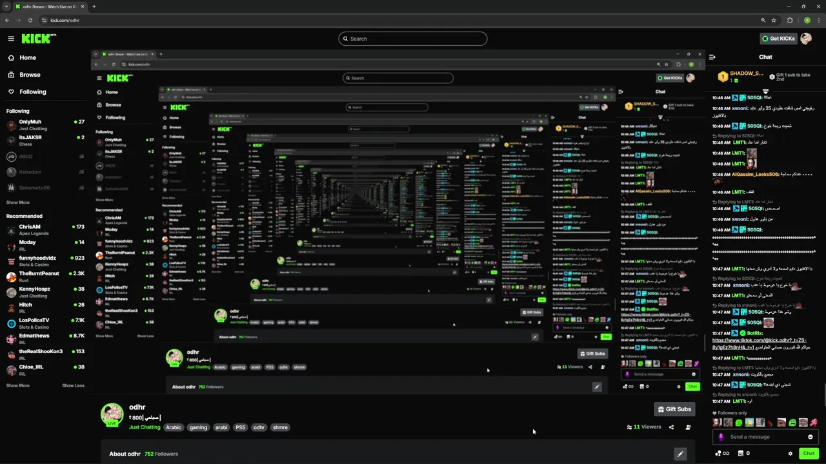Open KennyHoopz recommended channel
Viewport: 826px width, 464px height.
click(x=45, y=292)
